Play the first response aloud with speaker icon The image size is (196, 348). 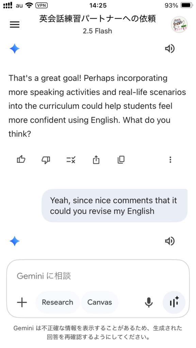[x=170, y=49]
